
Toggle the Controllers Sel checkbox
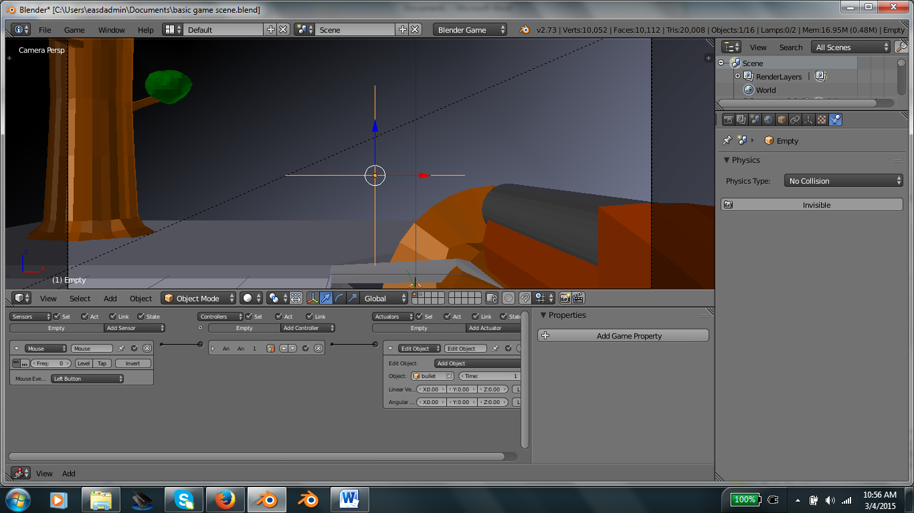(249, 317)
